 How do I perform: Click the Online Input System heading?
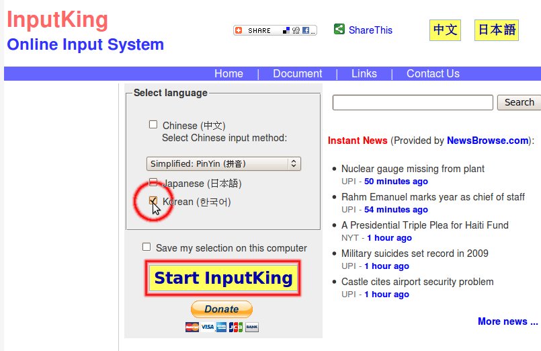tap(85, 45)
